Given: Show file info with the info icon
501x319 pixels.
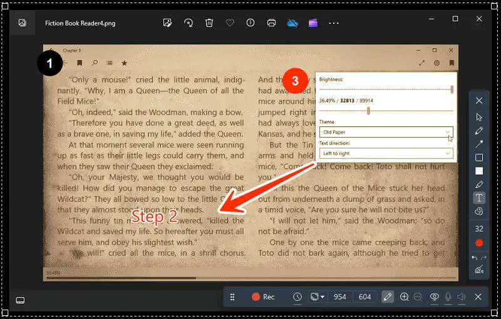Looking at the screenshot, I should coord(250,23).
